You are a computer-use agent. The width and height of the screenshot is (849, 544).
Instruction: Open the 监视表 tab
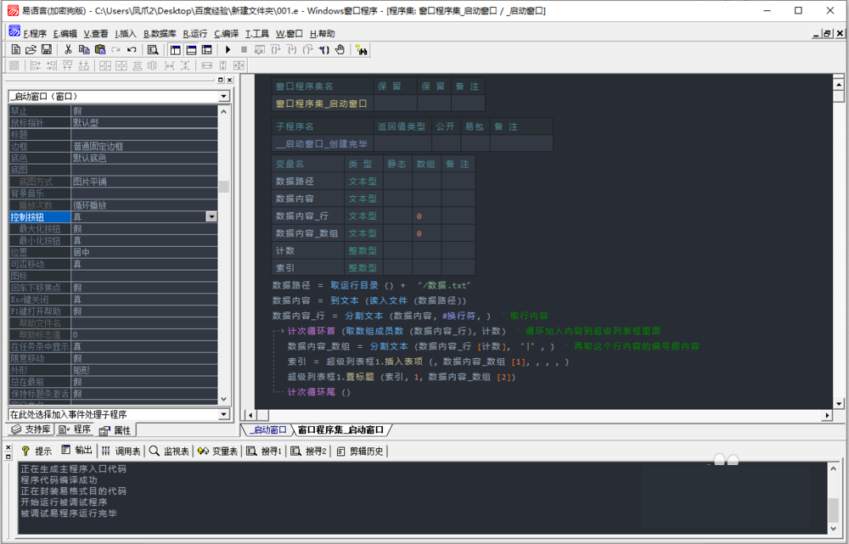pos(170,451)
